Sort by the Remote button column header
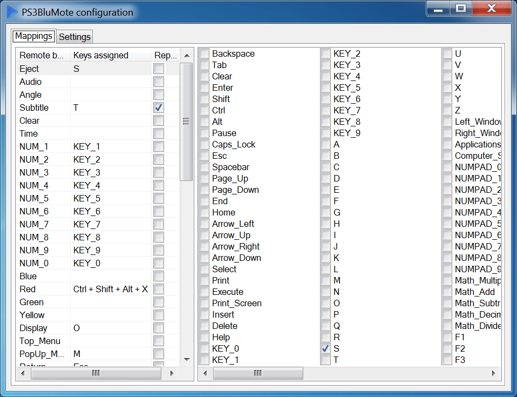Image resolution: width=517 pixels, height=397 pixels. click(43, 55)
